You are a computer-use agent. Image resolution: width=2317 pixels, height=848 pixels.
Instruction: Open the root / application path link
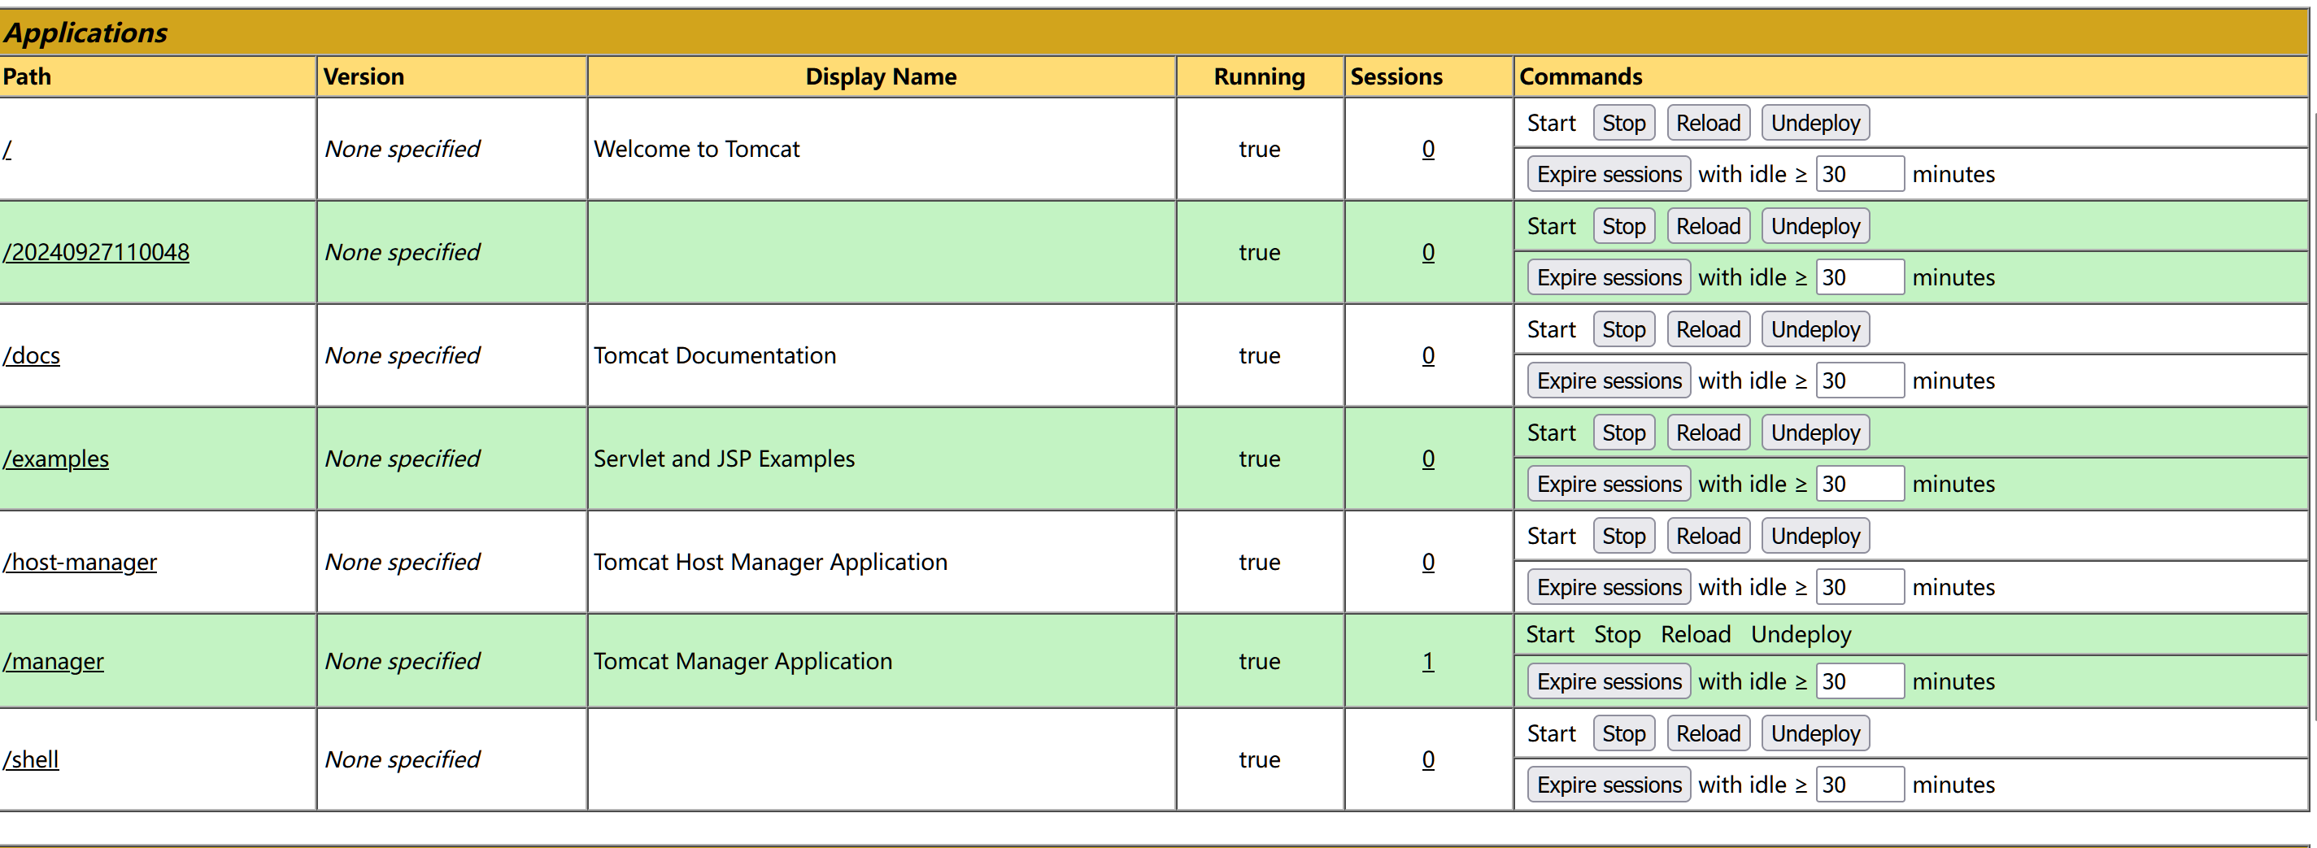click(7, 150)
